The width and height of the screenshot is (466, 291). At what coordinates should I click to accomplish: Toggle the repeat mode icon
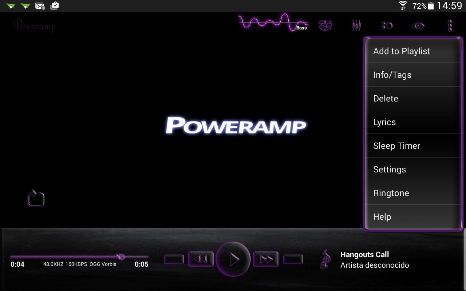tap(36, 199)
